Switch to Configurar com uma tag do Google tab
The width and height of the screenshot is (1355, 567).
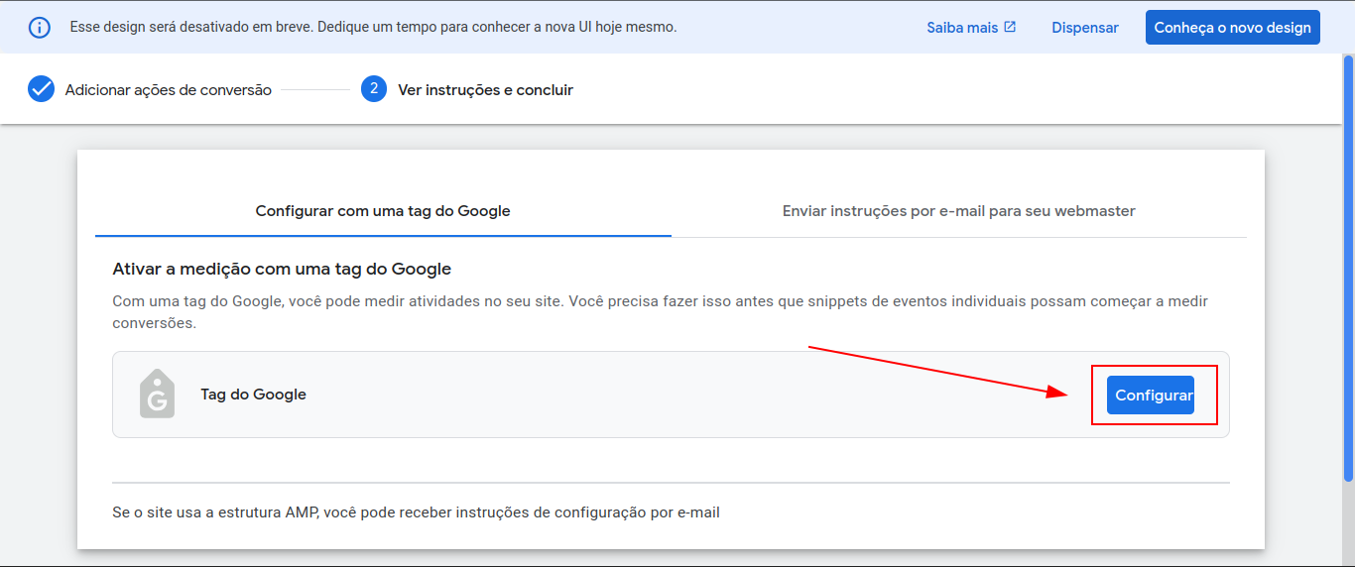[x=383, y=210]
